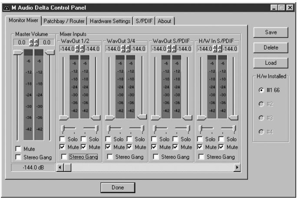
Task: Click mixer inputs scrollbar right arrow
Action: (x=237, y=167)
